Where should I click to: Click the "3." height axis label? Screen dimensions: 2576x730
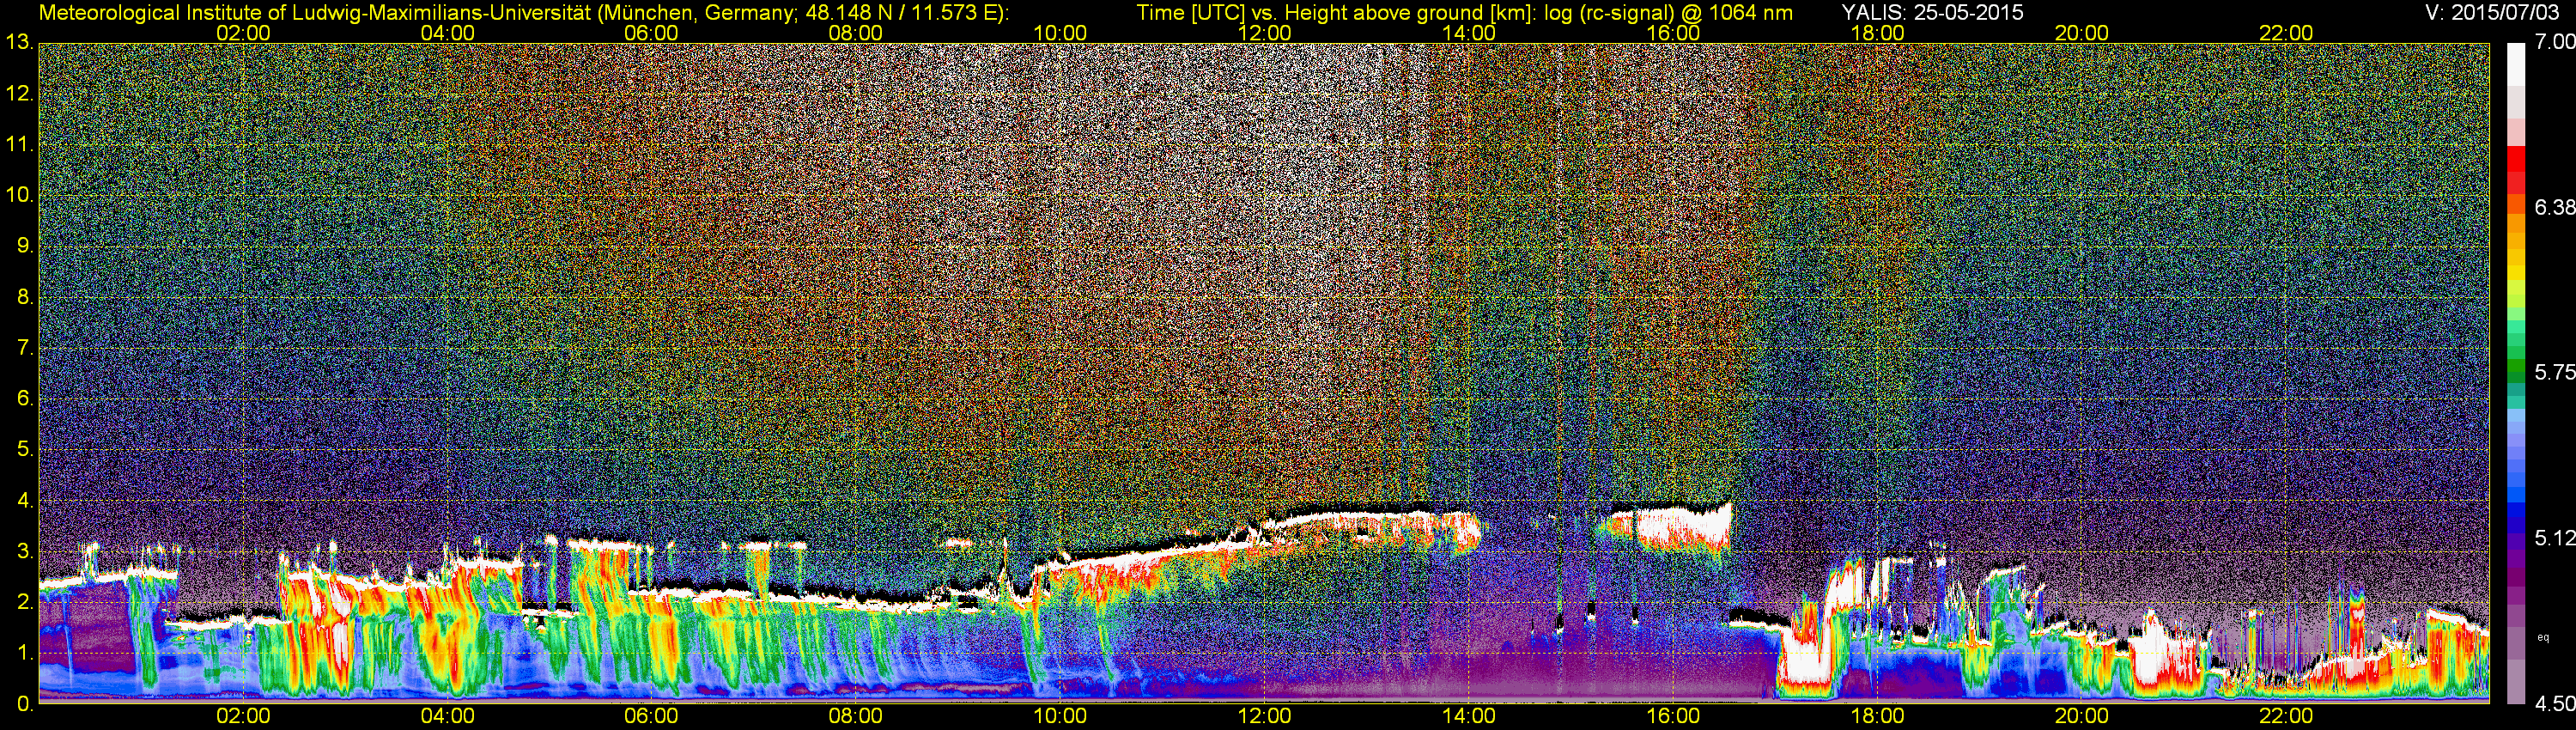(25, 551)
